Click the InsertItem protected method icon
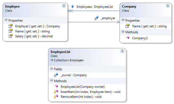This screenshot has height=104, width=174. point(56,92)
